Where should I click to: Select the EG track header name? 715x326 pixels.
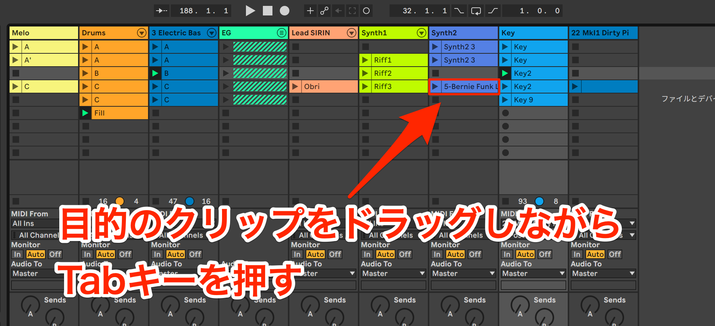tap(226, 33)
